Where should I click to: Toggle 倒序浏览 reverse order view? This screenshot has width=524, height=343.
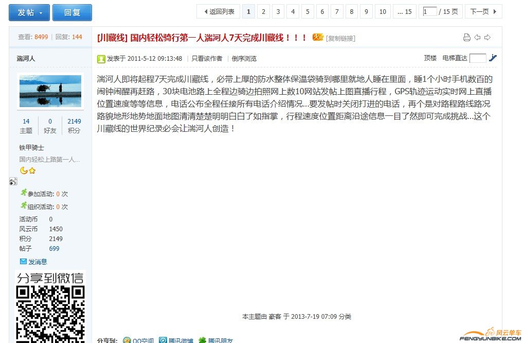coord(244,59)
